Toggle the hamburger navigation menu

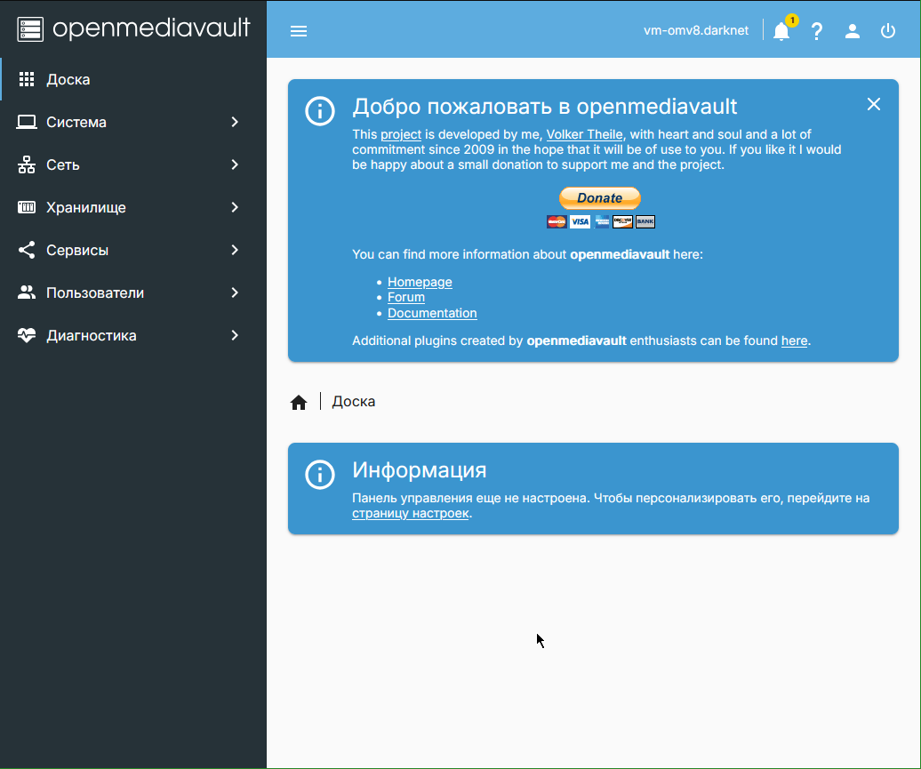[299, 30]
